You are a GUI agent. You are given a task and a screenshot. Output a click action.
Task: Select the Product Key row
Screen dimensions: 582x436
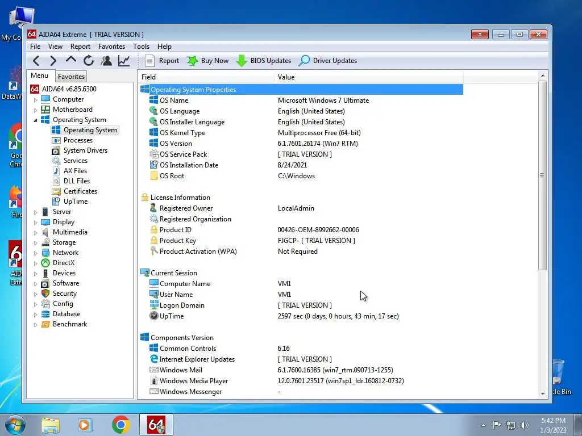(301, 241)
